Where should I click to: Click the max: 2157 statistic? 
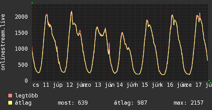tap(189, 103)
